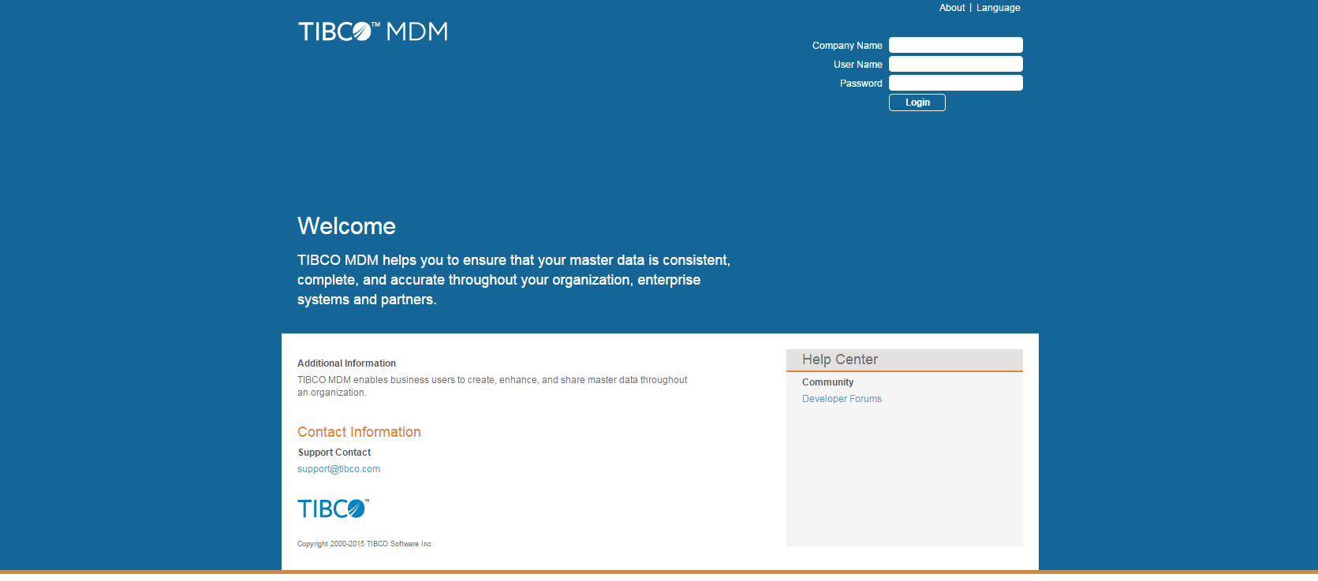Click the Password field label
This screenshot has width=1318, height=581.
[x=861, y=84]
